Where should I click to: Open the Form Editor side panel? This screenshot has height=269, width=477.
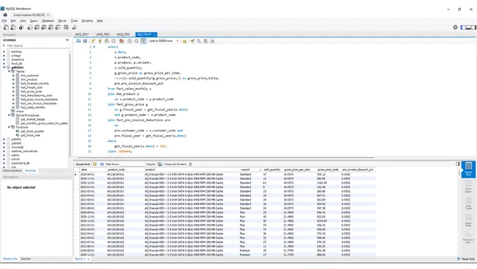468,187
